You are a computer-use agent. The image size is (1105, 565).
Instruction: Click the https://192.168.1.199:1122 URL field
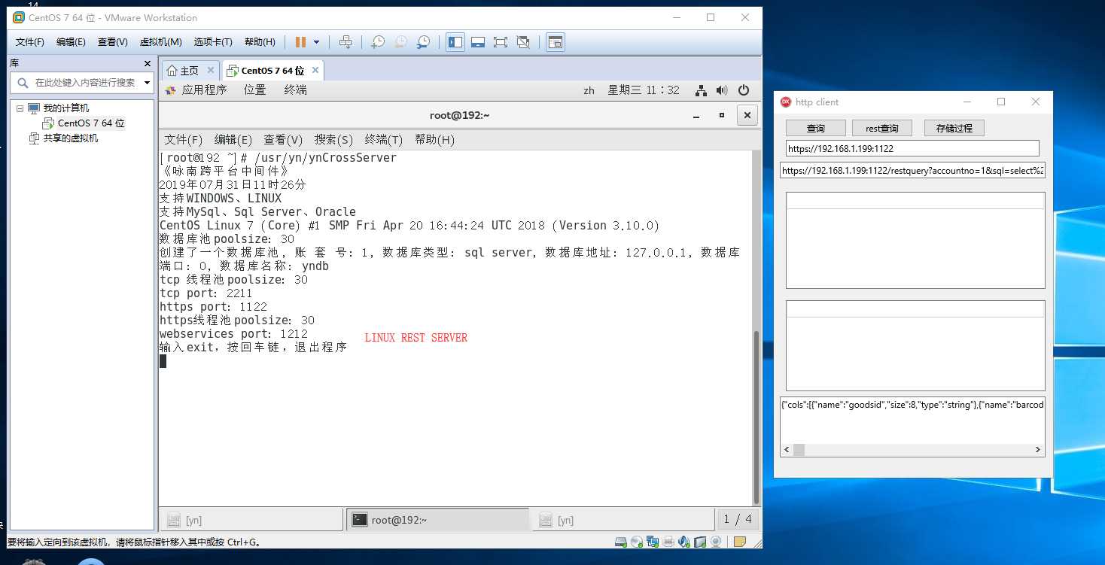pos(912,148)
